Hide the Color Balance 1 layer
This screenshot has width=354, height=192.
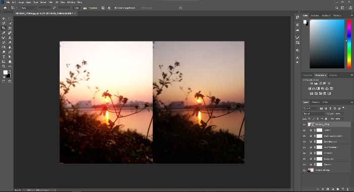point(304,142)
